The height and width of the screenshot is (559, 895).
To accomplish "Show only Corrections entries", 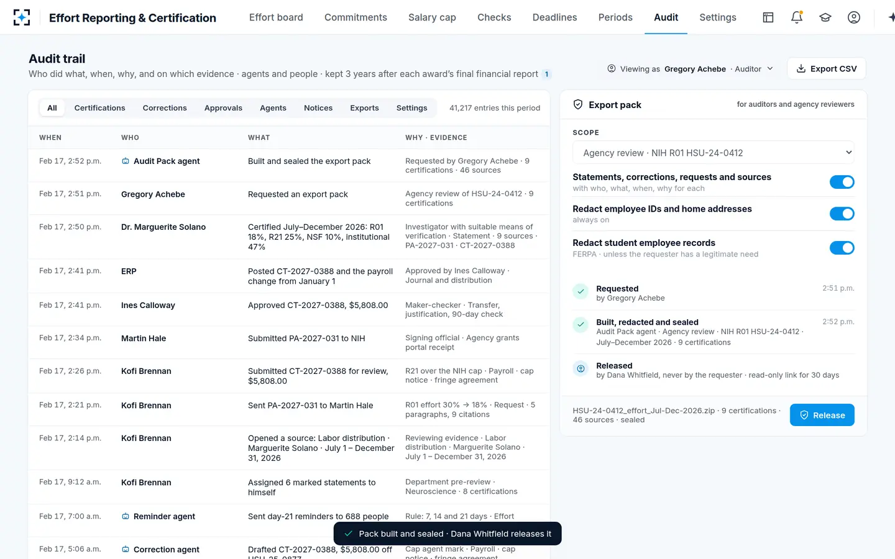I will [x=165, y=108].
